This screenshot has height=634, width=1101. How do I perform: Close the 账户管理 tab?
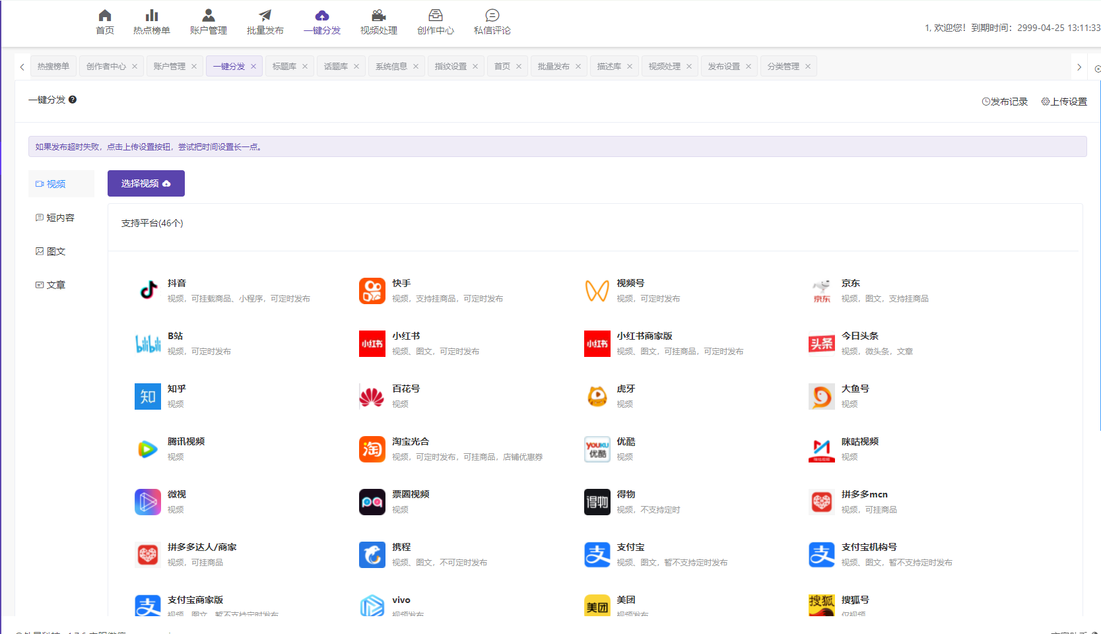(x=194, y=66)
